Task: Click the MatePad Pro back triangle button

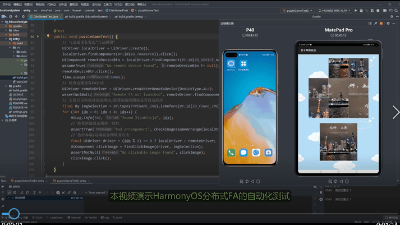Action: (341, 181)
